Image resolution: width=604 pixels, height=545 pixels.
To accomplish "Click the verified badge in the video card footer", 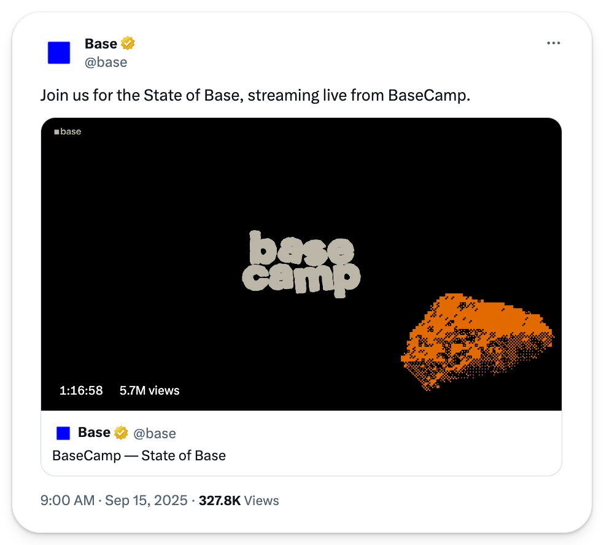I will point(122,433).
